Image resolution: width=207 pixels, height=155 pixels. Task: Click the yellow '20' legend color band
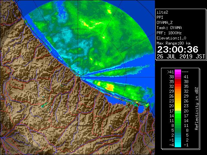(178, 106)
